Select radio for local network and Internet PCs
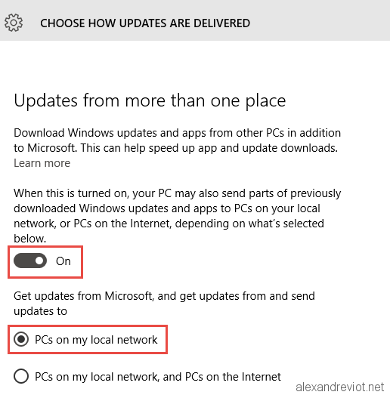Image resolution: width=390 pixels, height=398 pixels. click(21, 376)
